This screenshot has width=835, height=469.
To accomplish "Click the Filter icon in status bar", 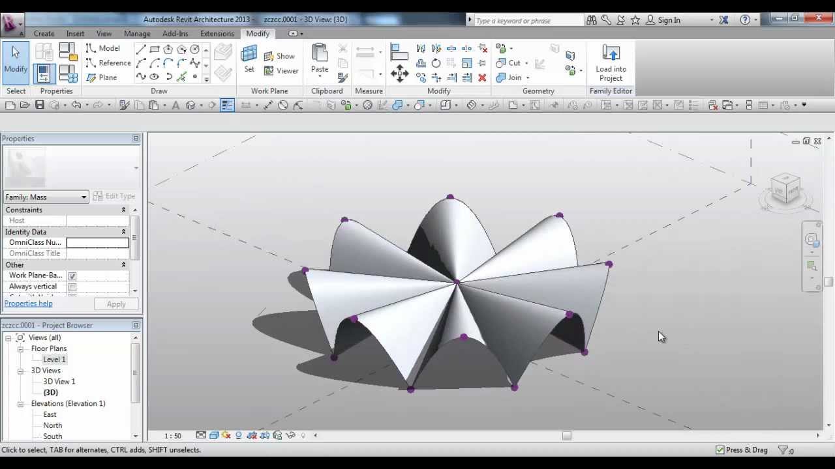I will (x=783, y=450).
